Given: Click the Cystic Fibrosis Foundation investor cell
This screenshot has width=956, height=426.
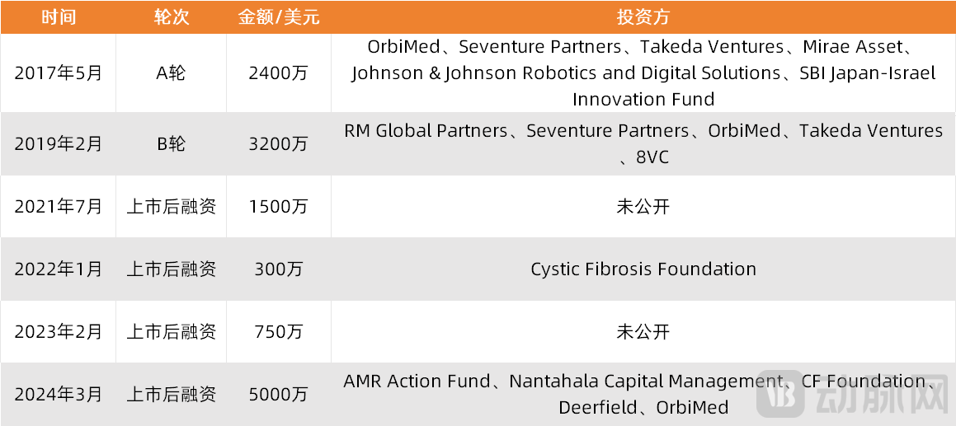Looking at the screenshot, I should pyautogui.click(x=643, y=269).
